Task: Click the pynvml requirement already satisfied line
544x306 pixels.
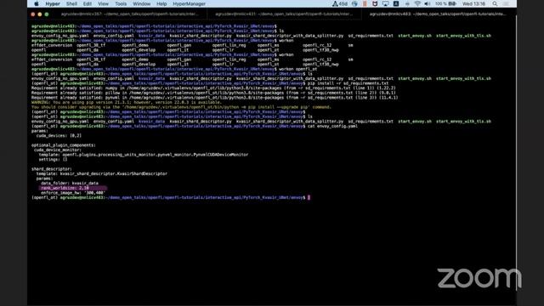Action: [214, 98]
